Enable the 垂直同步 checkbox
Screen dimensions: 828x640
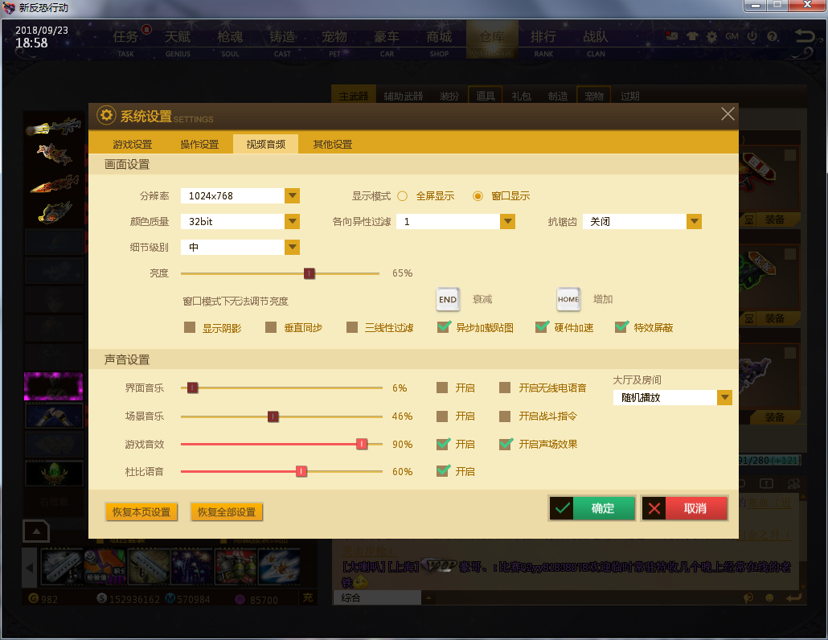point(271,327)
